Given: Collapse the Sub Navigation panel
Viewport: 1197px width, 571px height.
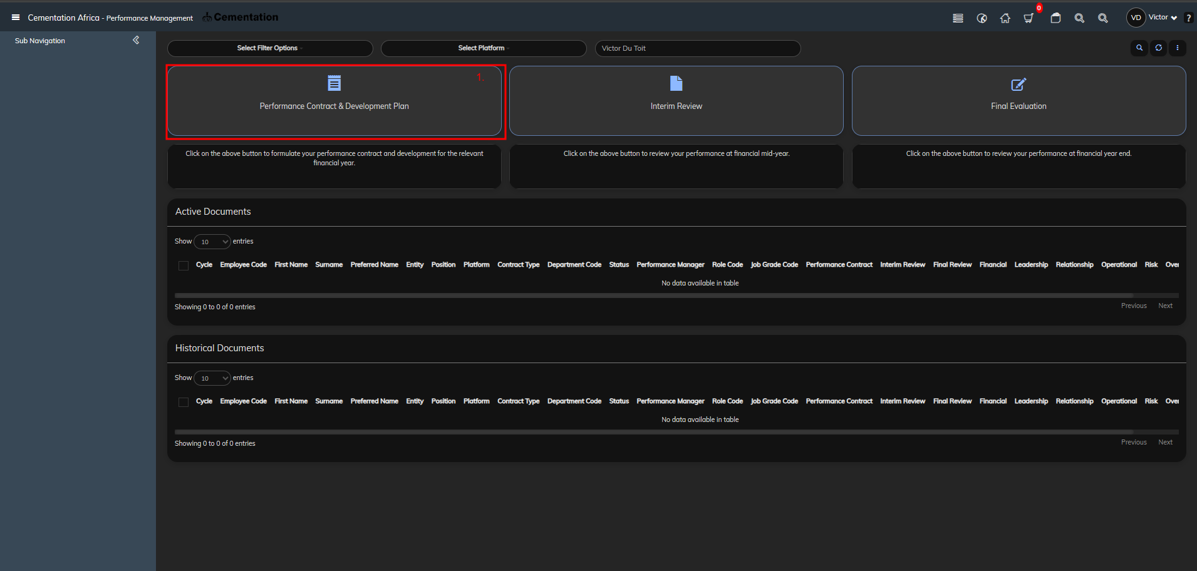Looking at the screenshot, I should click(136, 40).
